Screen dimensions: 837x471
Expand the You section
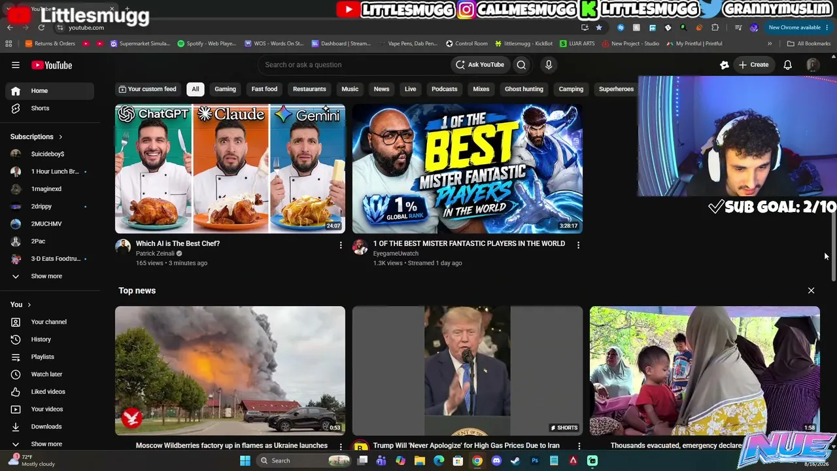(x=21, y=304)
